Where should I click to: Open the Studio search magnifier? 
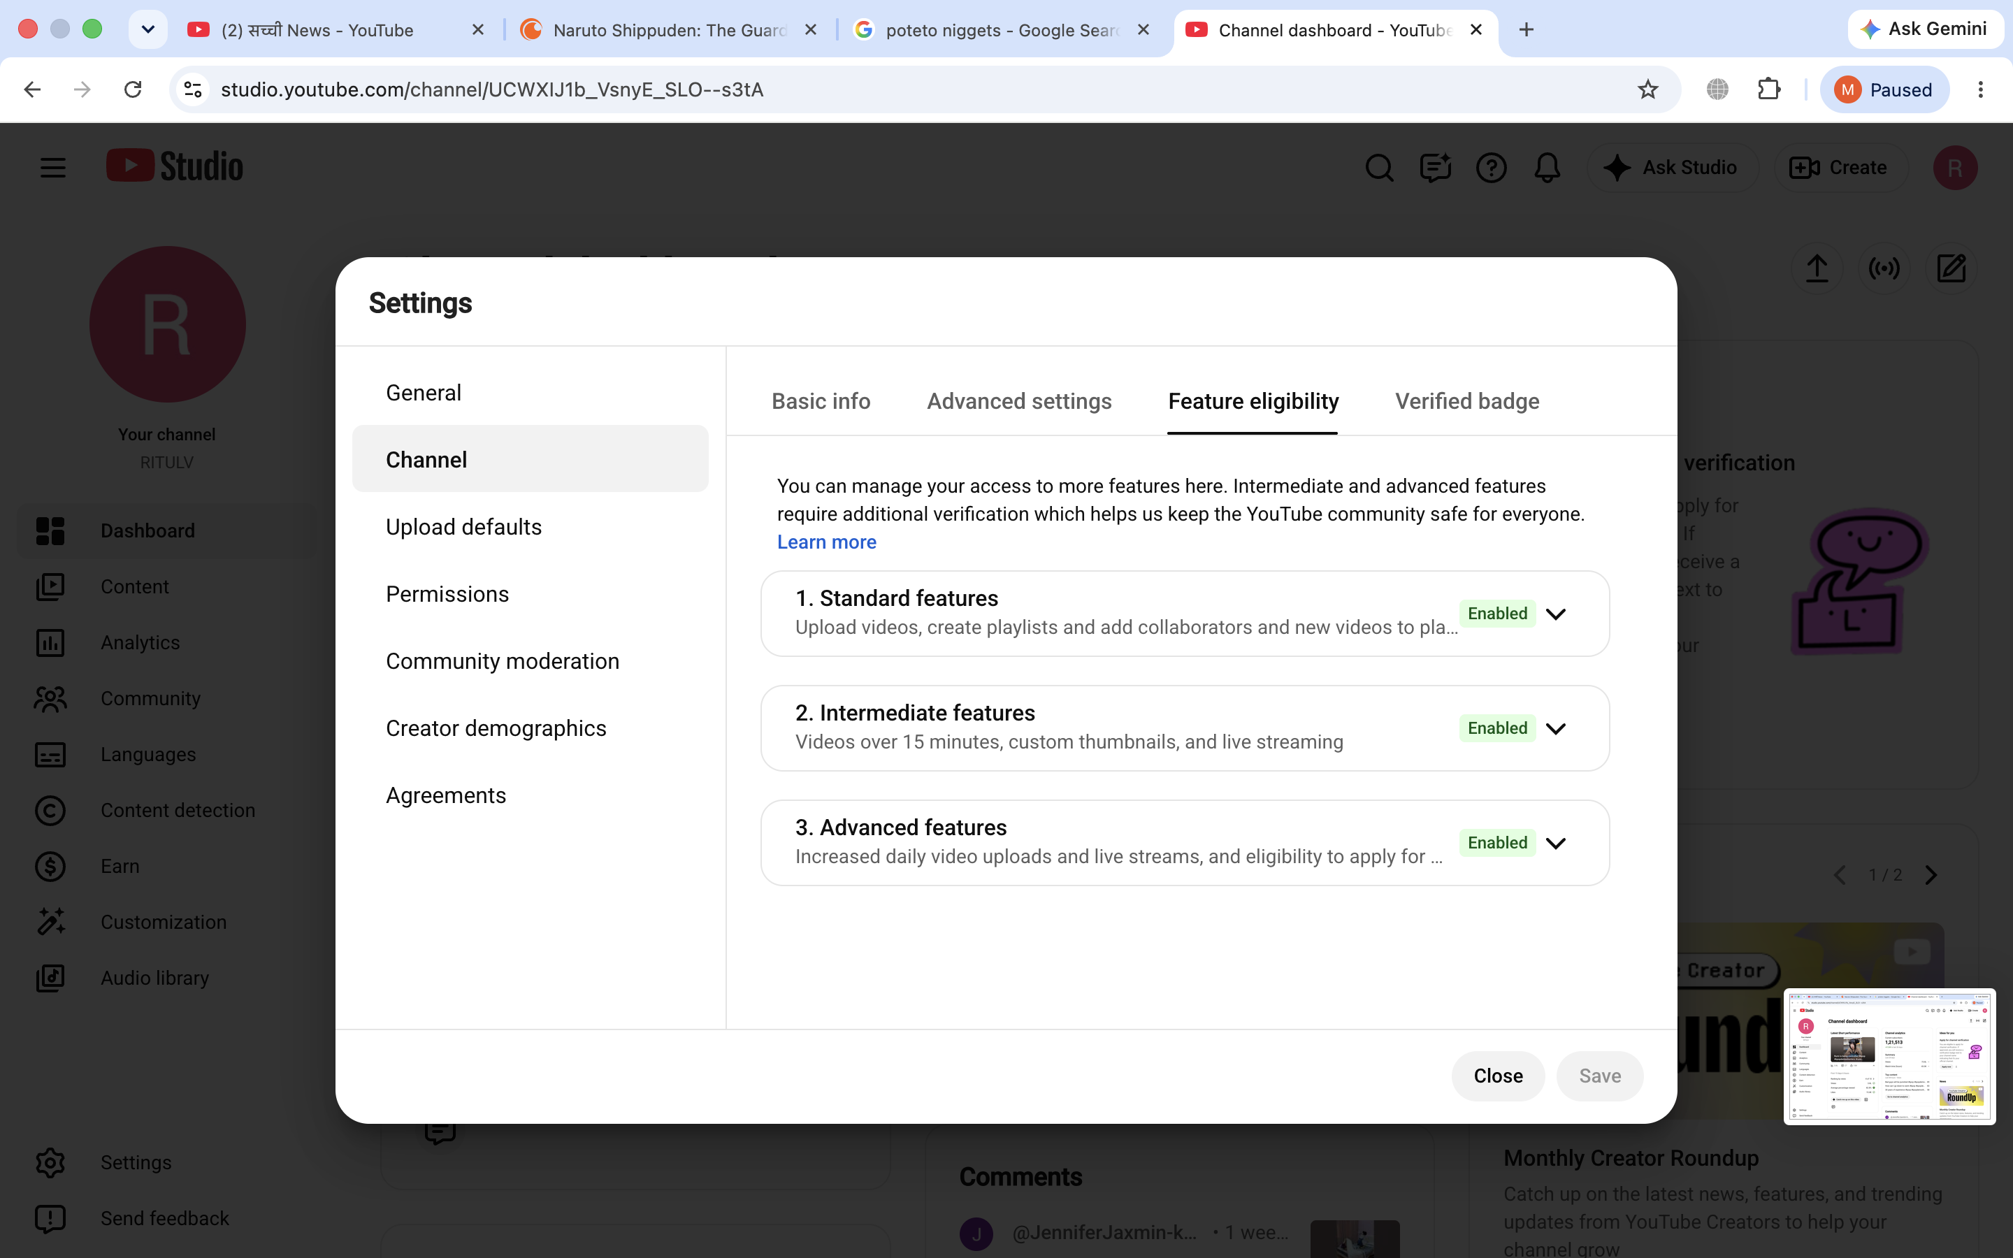pos(1379,168)
